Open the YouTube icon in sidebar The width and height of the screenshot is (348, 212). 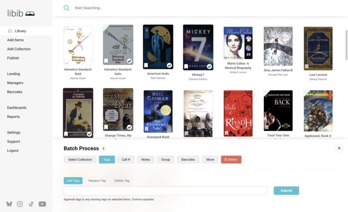pos(42,204)
